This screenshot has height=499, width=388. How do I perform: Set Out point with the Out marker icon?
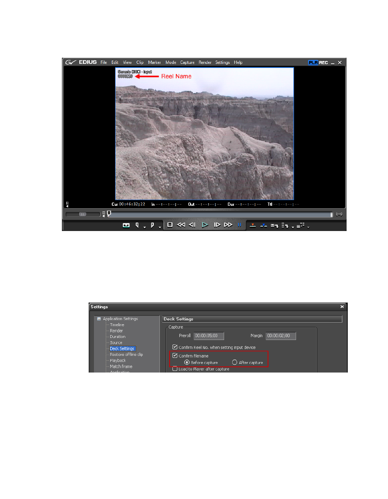pos(153,225)
